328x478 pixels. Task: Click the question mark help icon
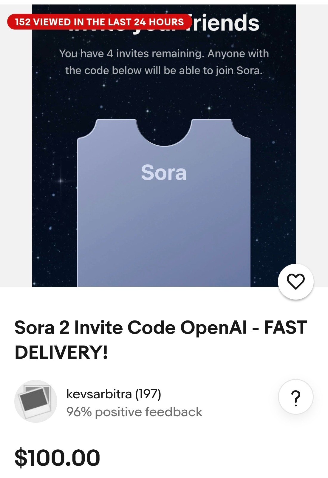pos(295,397)
